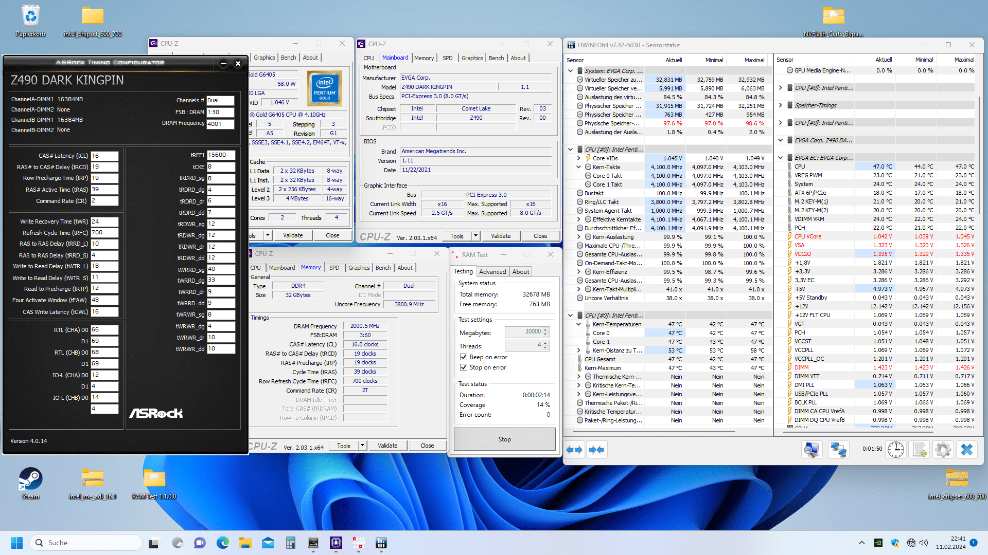Viewport: 988px width, 555px height.
Task: Open HWiNFO sensor settings gear
Action: click(x=943, y=450)
